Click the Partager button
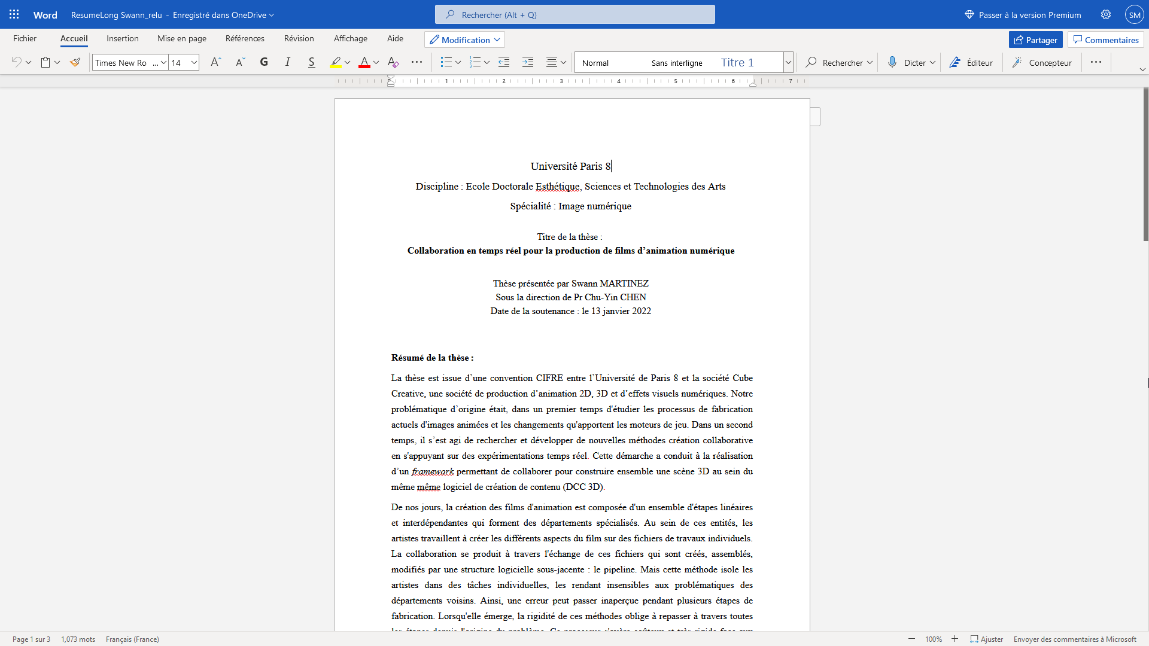 pos(1035,39)
